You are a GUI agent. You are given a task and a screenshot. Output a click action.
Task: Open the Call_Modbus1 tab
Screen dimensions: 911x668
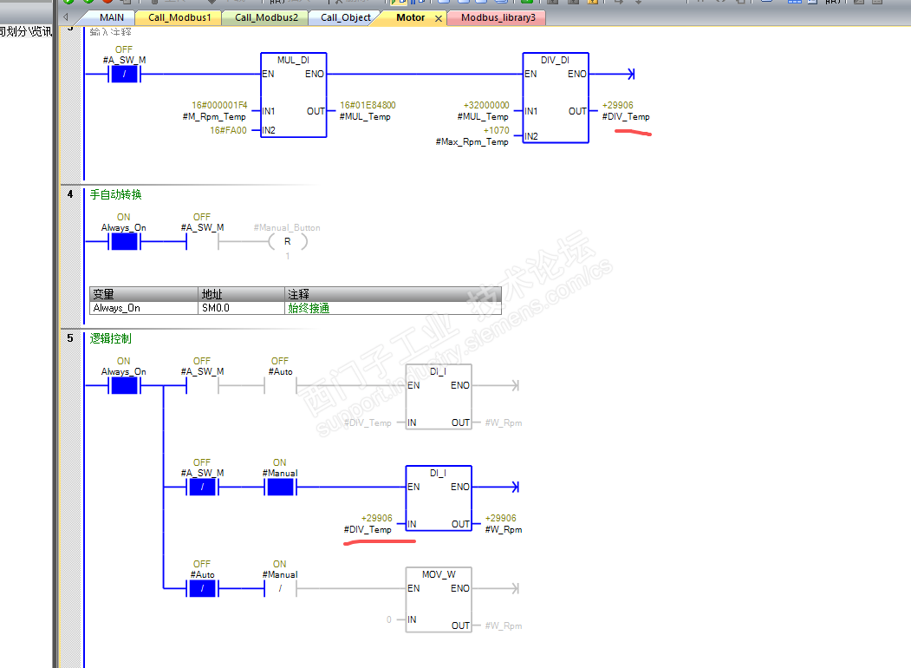click(x=179, y=18)
